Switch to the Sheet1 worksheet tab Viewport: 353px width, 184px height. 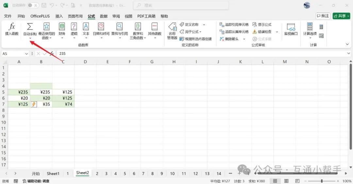click(x=53, y=174)
